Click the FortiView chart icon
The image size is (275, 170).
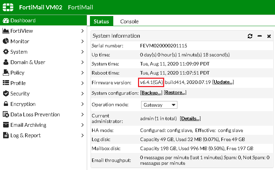pyautogui.click(x=6, y=31)
